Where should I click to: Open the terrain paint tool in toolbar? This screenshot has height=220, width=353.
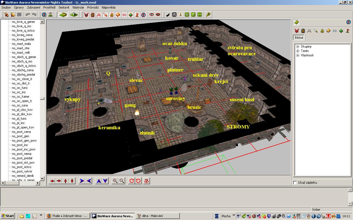coord(63,15)
